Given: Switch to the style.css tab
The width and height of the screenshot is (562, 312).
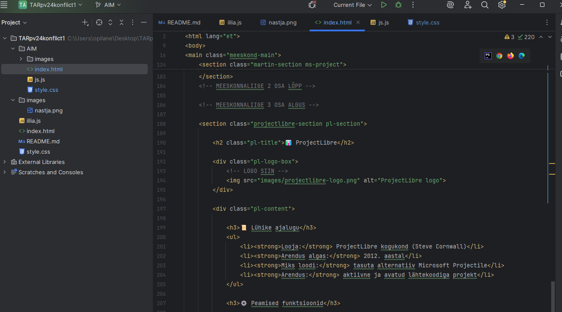Looking at the screenshot, I should (427, 22).
